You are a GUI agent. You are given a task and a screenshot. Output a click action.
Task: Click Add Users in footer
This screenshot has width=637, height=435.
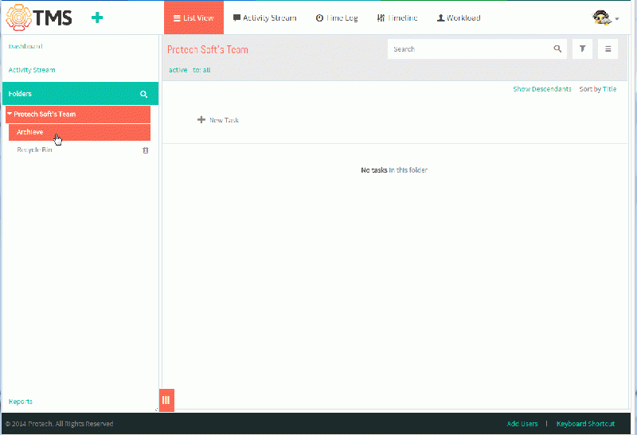522,424
